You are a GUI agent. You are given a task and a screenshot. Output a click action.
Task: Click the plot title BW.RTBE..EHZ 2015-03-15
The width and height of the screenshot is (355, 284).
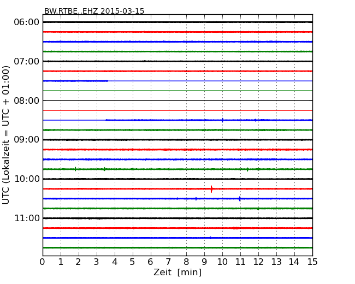click(x=94, y=11)
